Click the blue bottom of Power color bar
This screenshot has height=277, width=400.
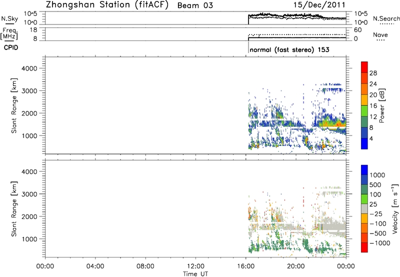[x=364, y=144]
